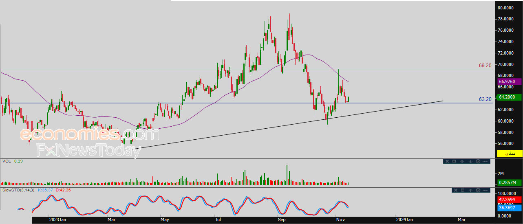Click the 62.0000 price axis label
523x224 pixels.
pyautogui.click(x=505, y=110)
